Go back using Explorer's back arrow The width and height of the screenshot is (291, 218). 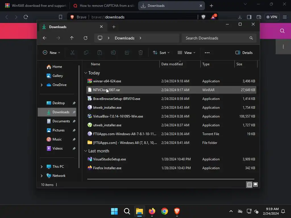click(45, 38)
